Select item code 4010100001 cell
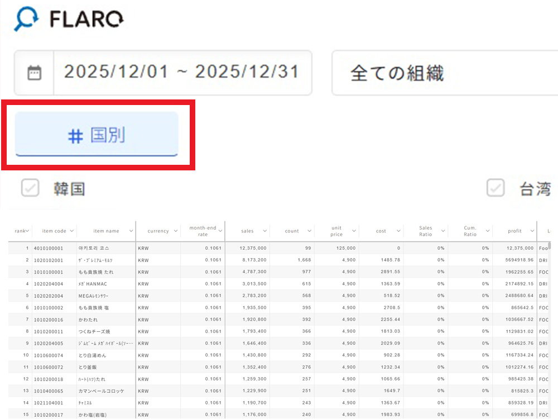Screen dimensions: 558x419 point(49,248)
